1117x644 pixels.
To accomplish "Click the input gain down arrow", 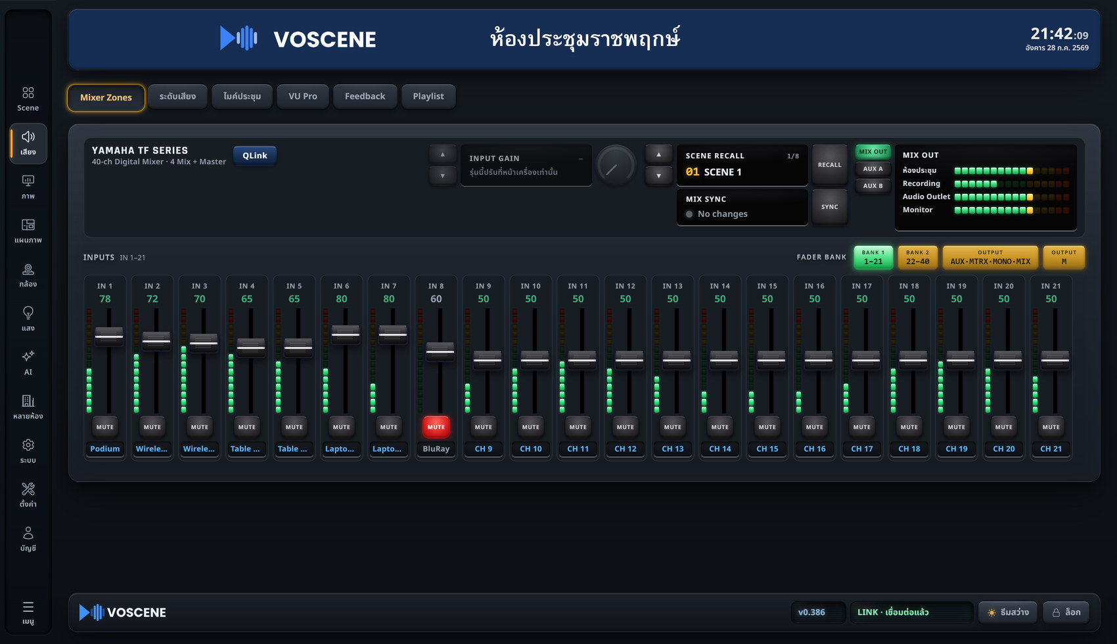I will click(x=442, y=175).
